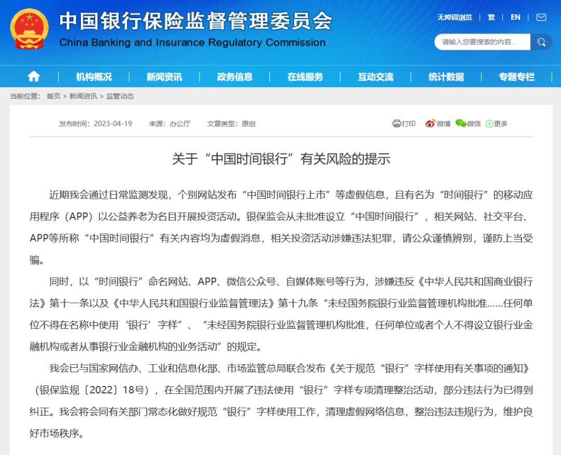Open the 专题专栏 navigation menu
This screenshot has height=455, width=561.
point(516,76)
